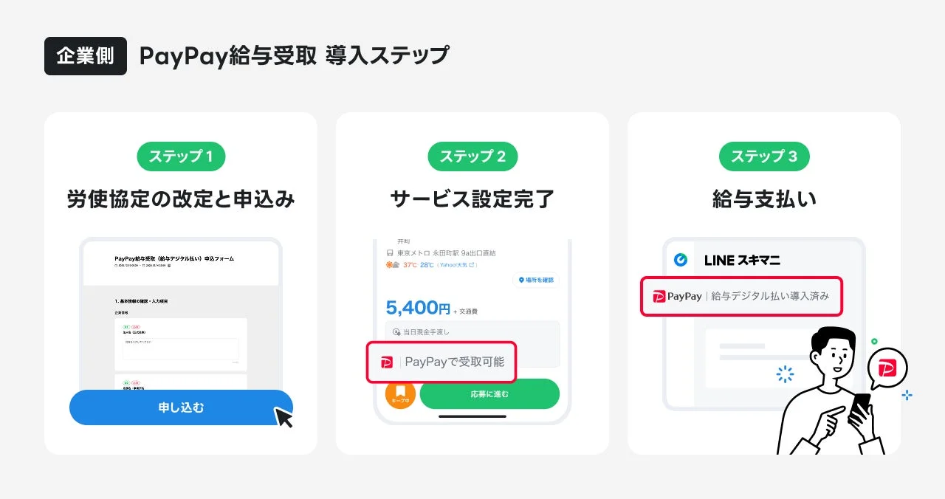The width and height of the screenshot is (945, 499).
Task: Select the ステップ2 badge
Action: click(x=472, y=156)
